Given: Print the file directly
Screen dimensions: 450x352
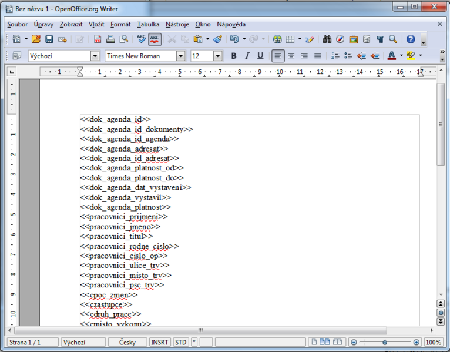Looking at the screenshot, I should [x=110, y=39].
